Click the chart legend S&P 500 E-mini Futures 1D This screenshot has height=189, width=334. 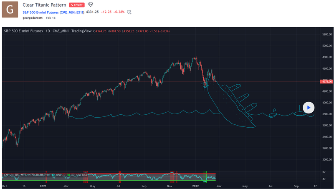tap(27, 31)
